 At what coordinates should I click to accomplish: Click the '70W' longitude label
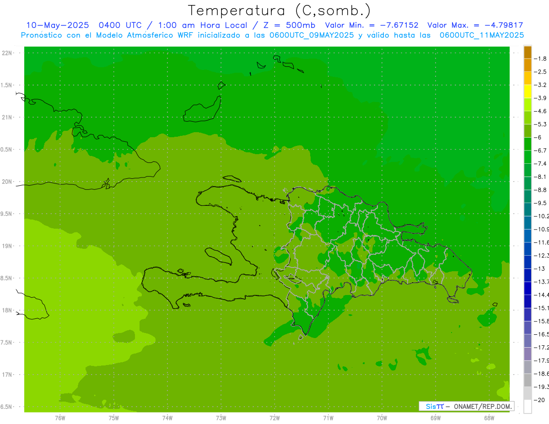tap(382, 418)
